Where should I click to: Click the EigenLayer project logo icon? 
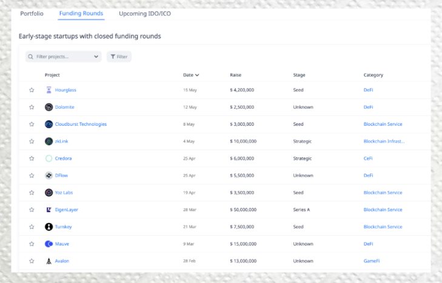(x=49, y=210)
